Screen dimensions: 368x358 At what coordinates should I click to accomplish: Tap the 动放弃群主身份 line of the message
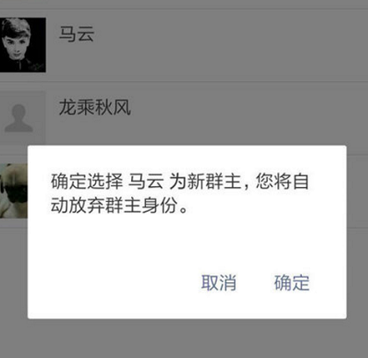[x=114, y=205]
